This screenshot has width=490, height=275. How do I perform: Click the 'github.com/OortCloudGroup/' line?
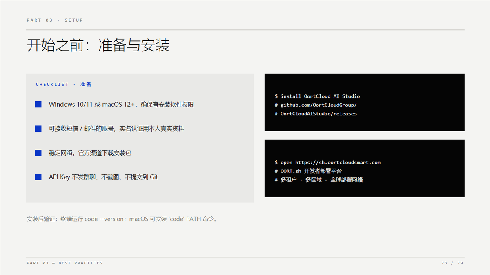[x=316, y=105]
